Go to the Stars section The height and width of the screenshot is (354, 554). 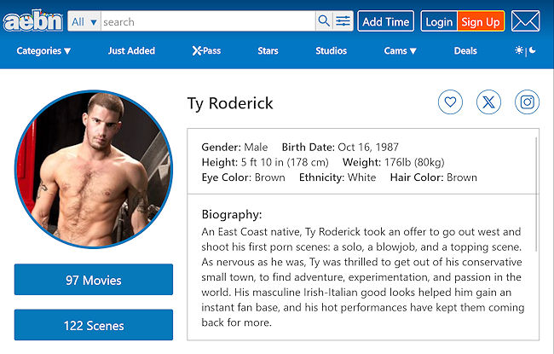click(268, 51)
